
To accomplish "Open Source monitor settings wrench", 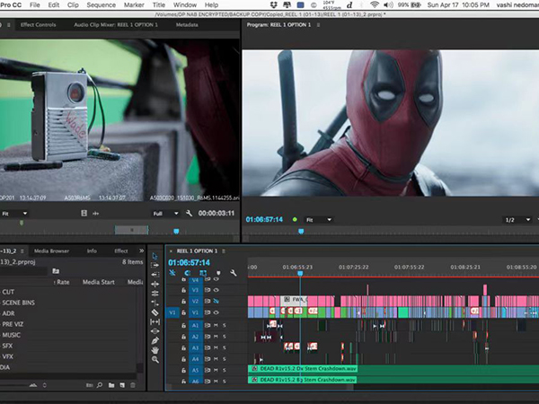I will pyautogui.click(x=189, y=214).
